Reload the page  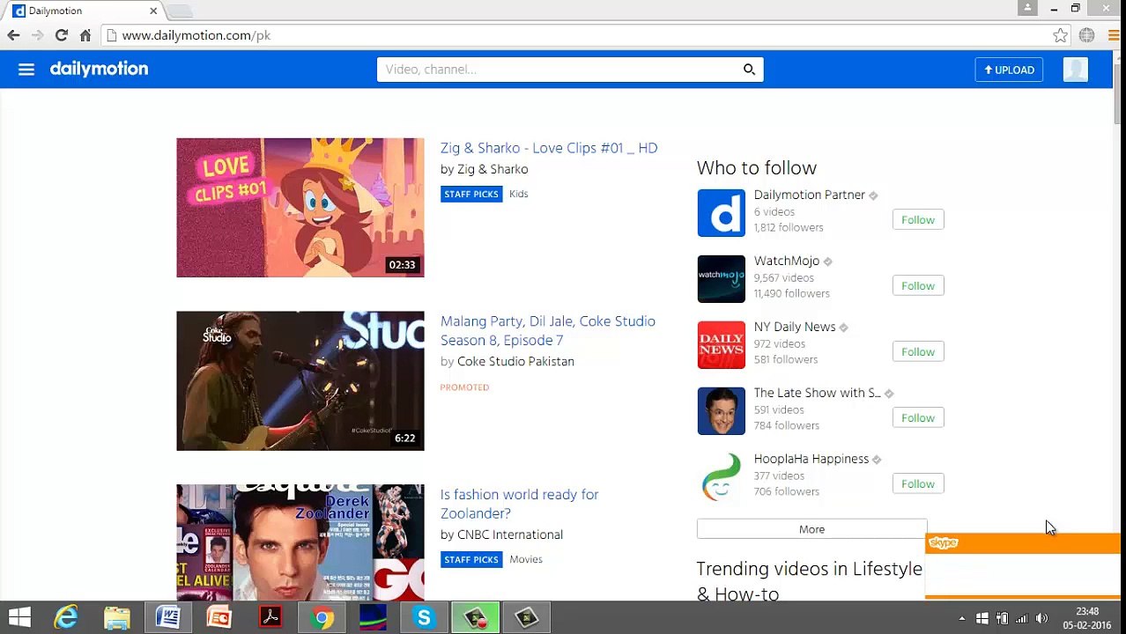[61, 35]
